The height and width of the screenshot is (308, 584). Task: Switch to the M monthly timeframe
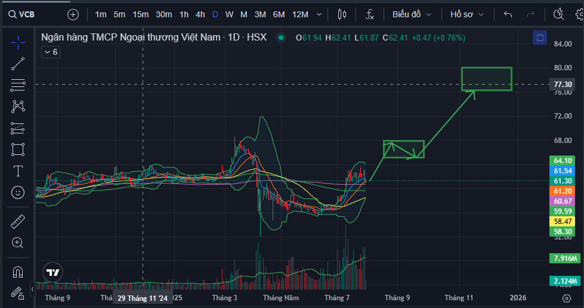pyautogui.click(x=243, y=14)
